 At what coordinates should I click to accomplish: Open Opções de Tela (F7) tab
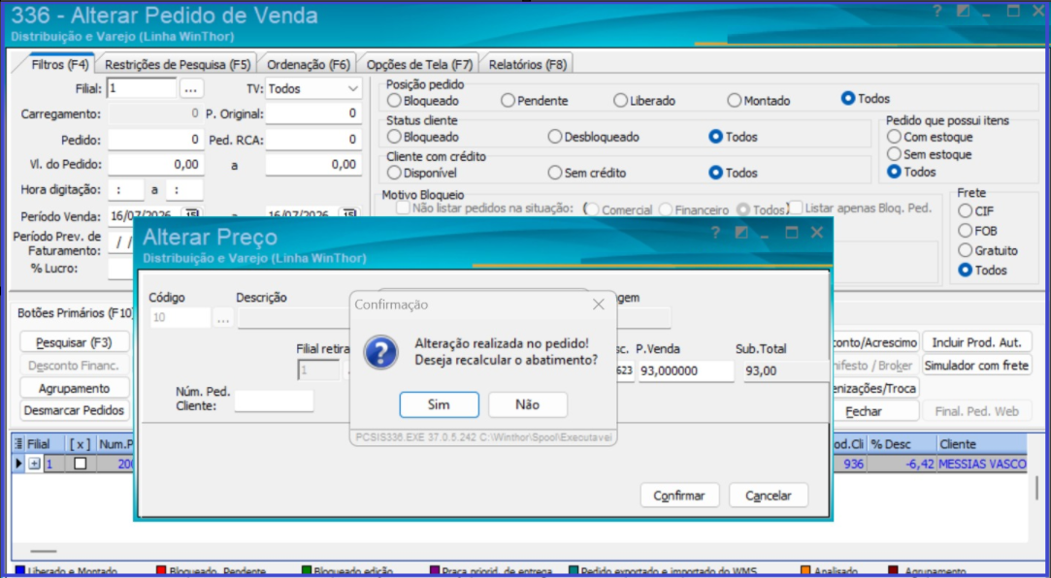(419, 65)
